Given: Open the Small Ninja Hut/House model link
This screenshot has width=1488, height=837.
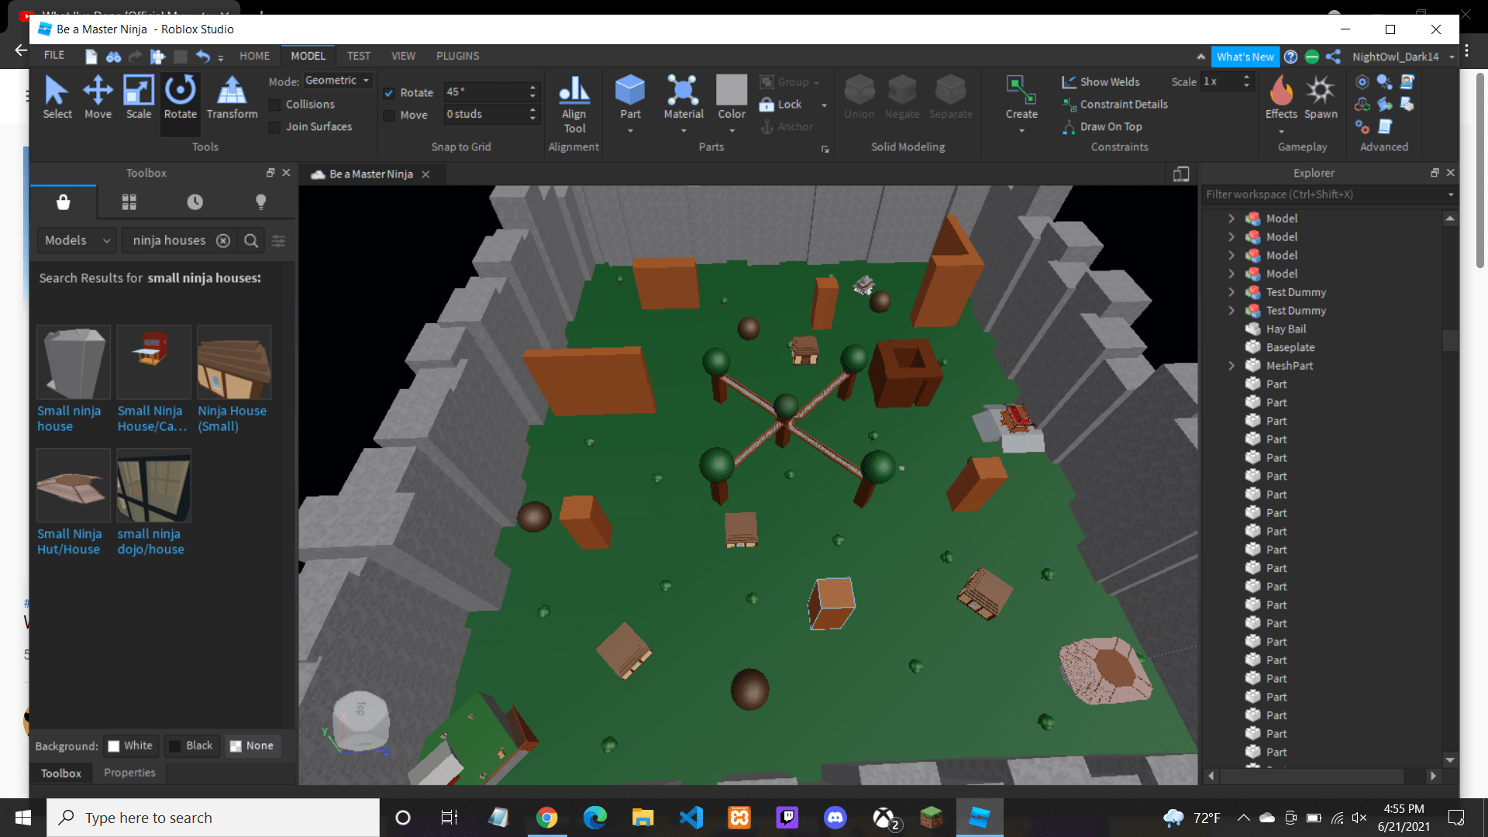Looking at the screenshot, I should pos(69,542).
